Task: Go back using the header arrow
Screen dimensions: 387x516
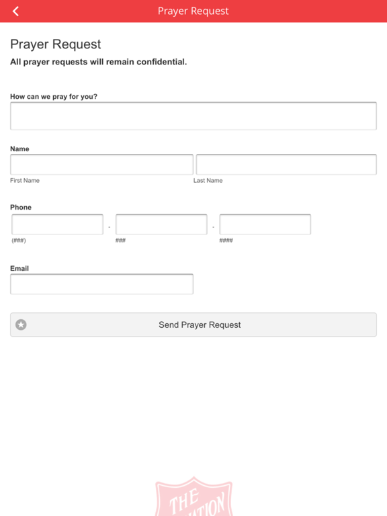Action: click(15, 11)
